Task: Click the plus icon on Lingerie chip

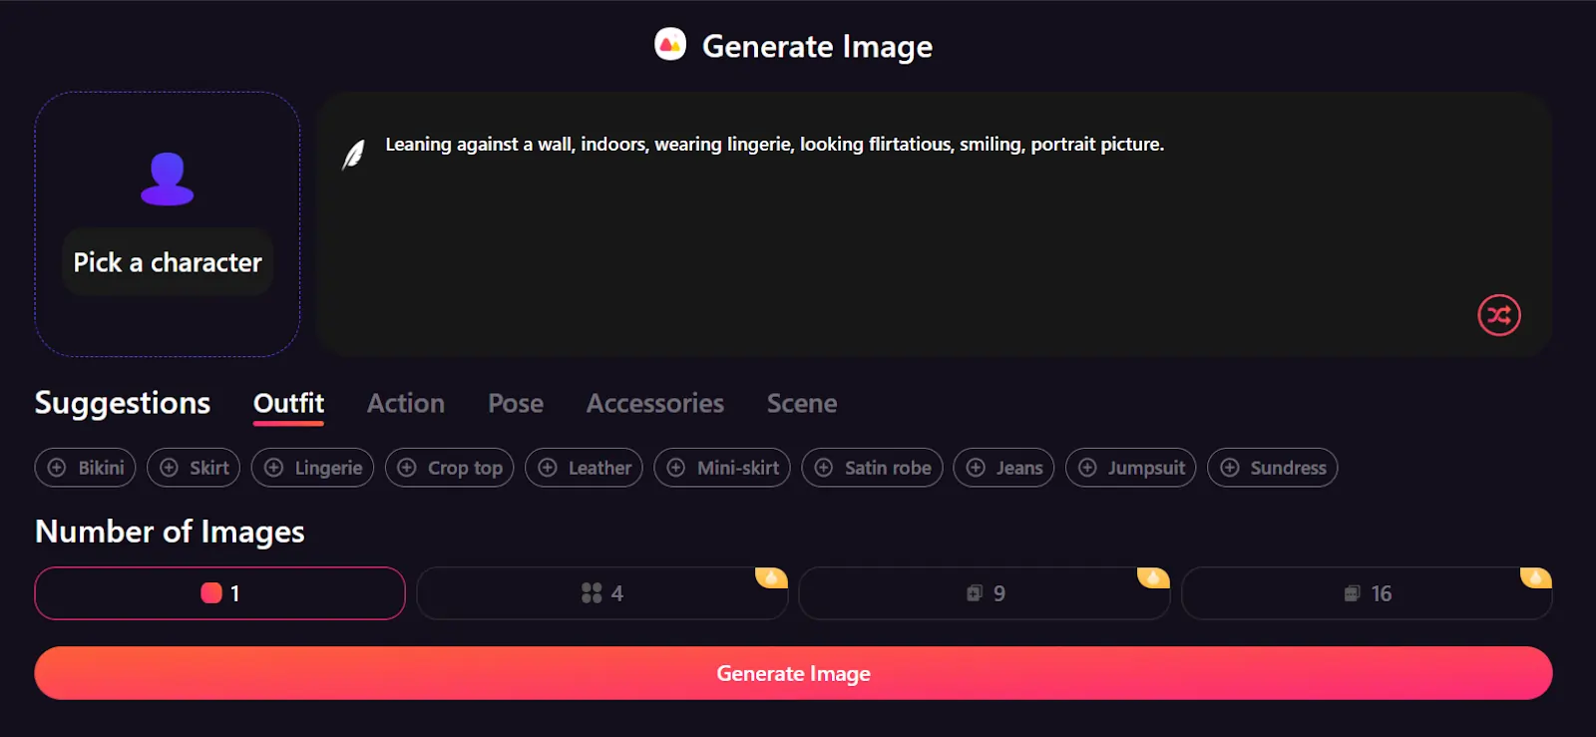Action: point(273,468)
